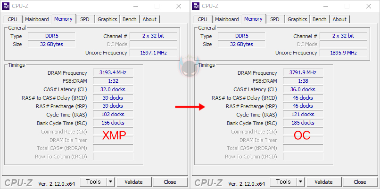Click the CPU-Z logo text in right window footer

point(208,183)
